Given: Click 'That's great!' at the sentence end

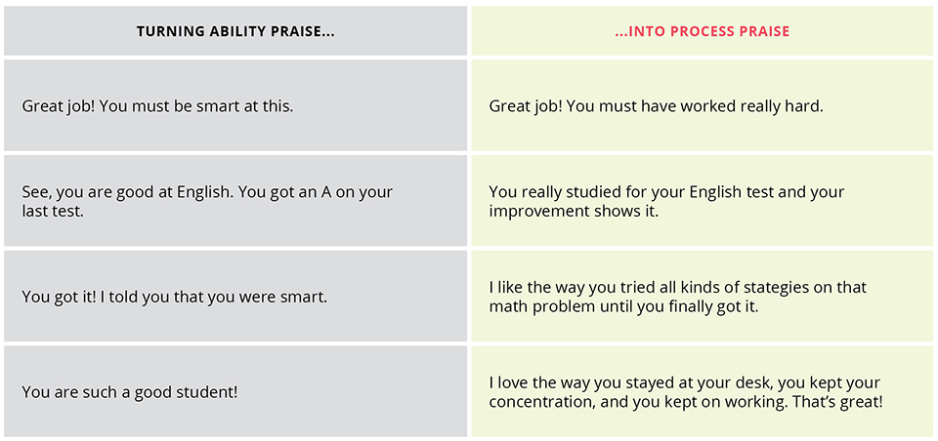Looking at the screenshot, I should 837,402.
